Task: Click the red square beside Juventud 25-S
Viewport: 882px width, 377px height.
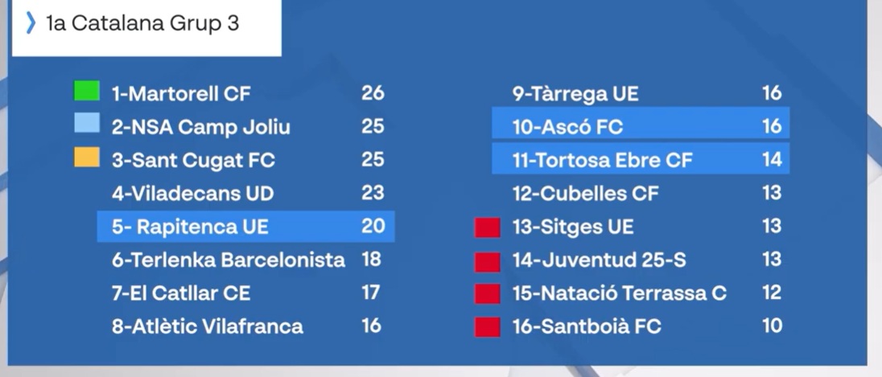Action: click(x=487, y=261)
